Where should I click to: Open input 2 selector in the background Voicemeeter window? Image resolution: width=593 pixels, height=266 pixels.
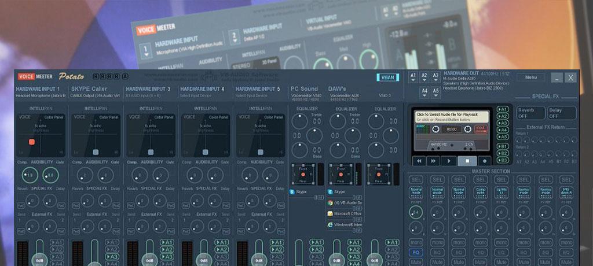234,37
